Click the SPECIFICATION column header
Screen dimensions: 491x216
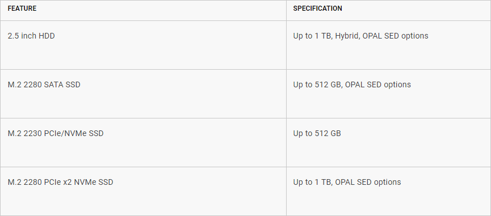coord(317,9)
